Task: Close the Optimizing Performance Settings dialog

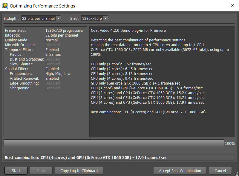Action: 232,6
